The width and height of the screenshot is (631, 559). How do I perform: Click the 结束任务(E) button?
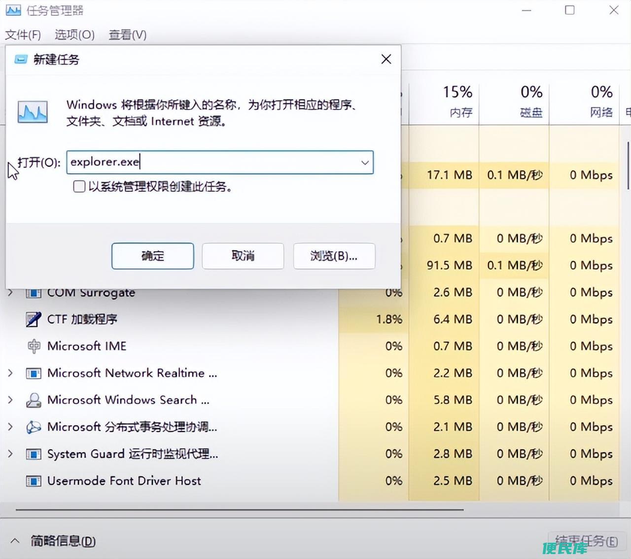click(586, 541)
